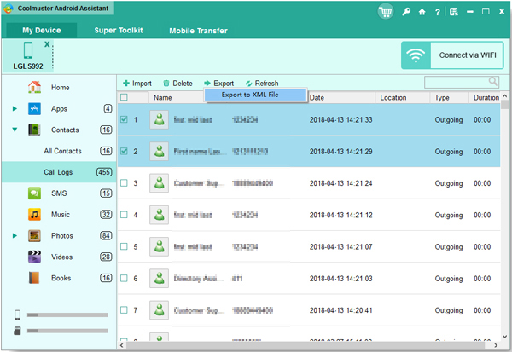Click the SD card storage usage bar
The height and width of the screenshot is (352, 512).
67,331
